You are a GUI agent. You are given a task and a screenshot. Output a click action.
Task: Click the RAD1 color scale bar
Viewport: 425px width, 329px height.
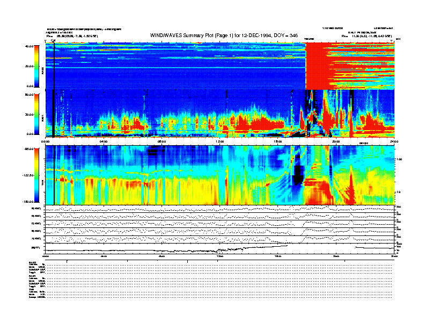tap(36, 115)
